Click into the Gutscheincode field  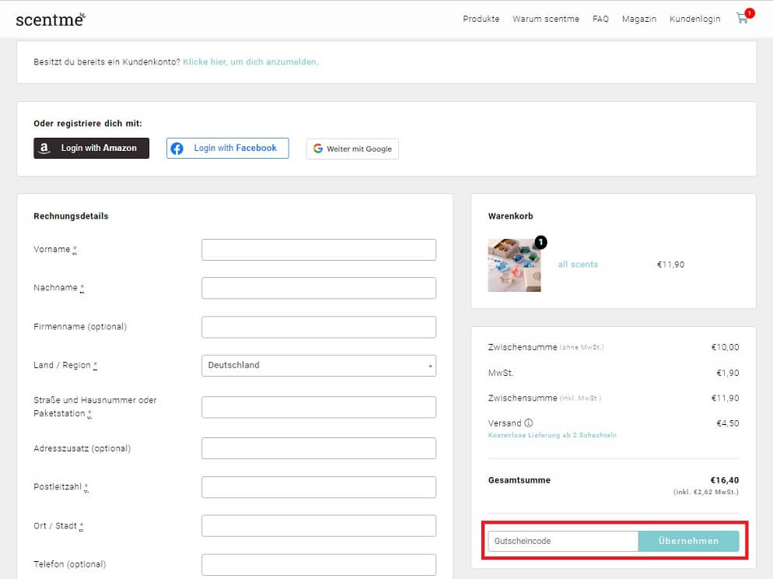(x=563, y=541)
